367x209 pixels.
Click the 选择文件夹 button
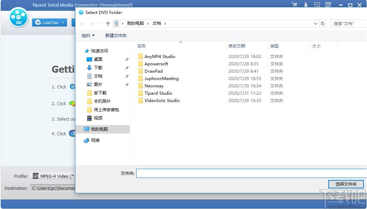(346, 184)
